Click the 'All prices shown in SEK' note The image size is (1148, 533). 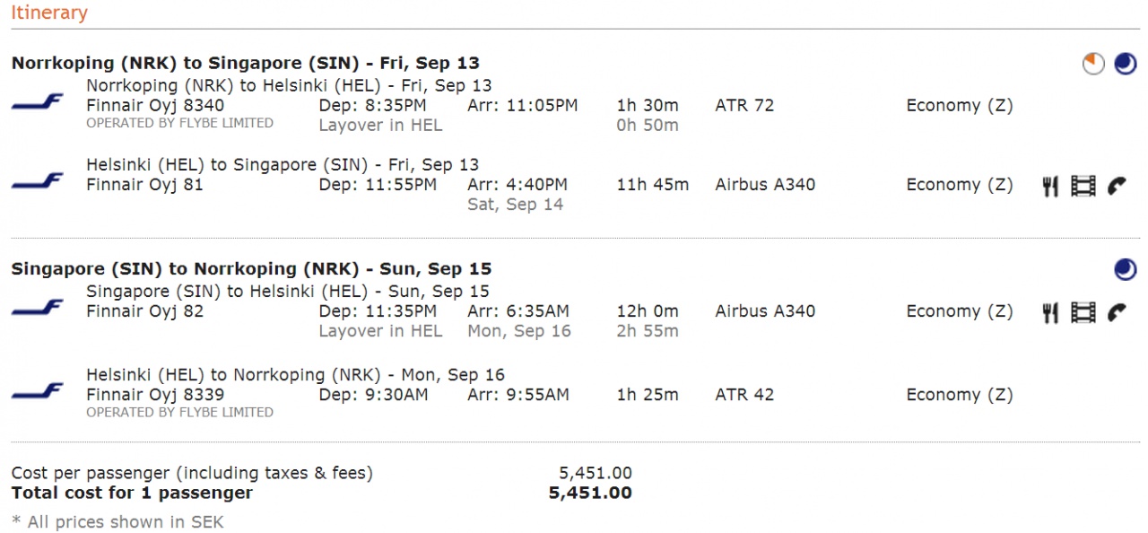coord(117,522)
